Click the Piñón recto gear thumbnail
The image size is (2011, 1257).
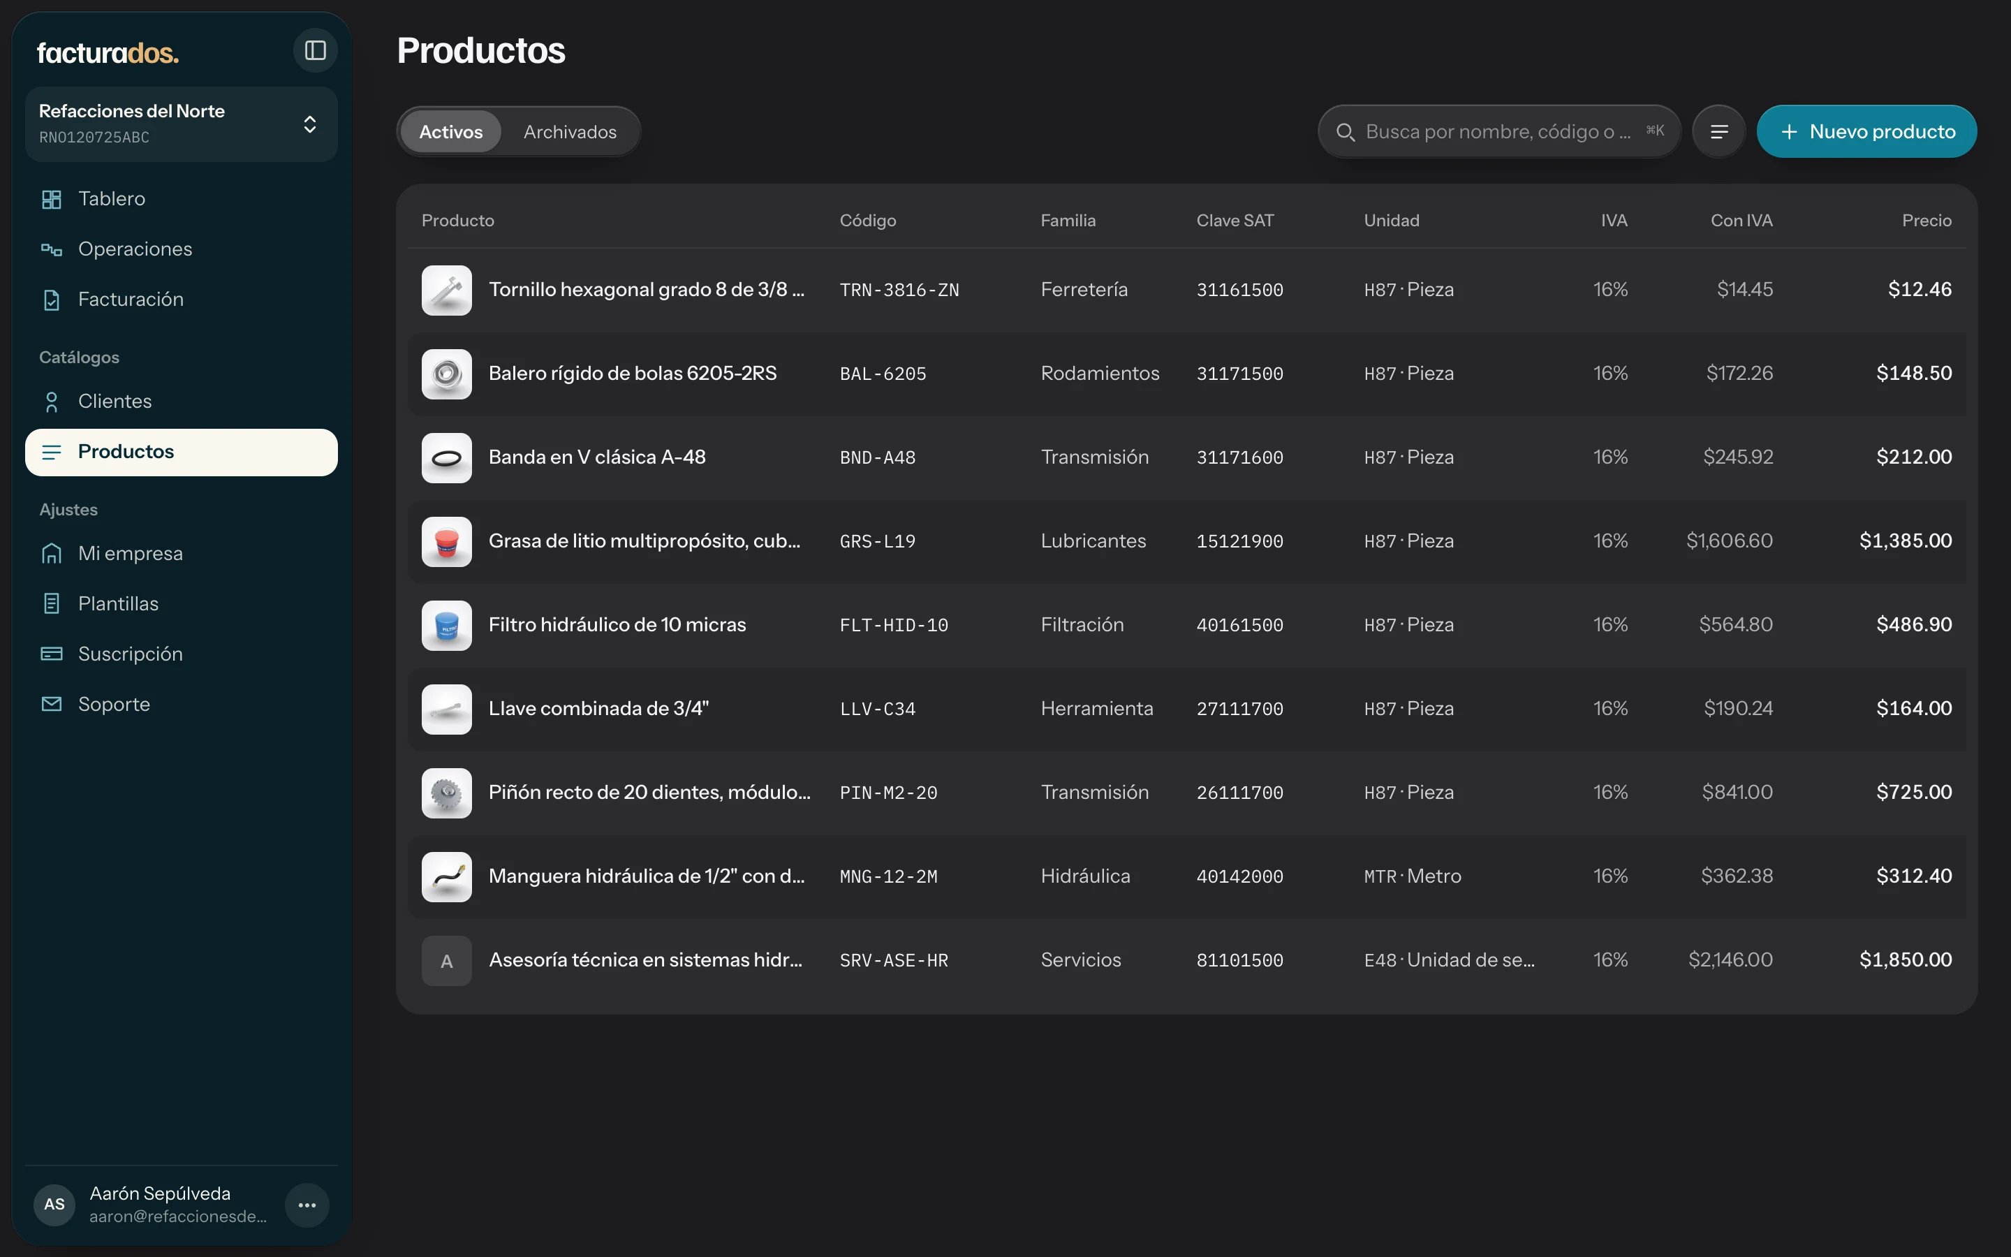447,793
